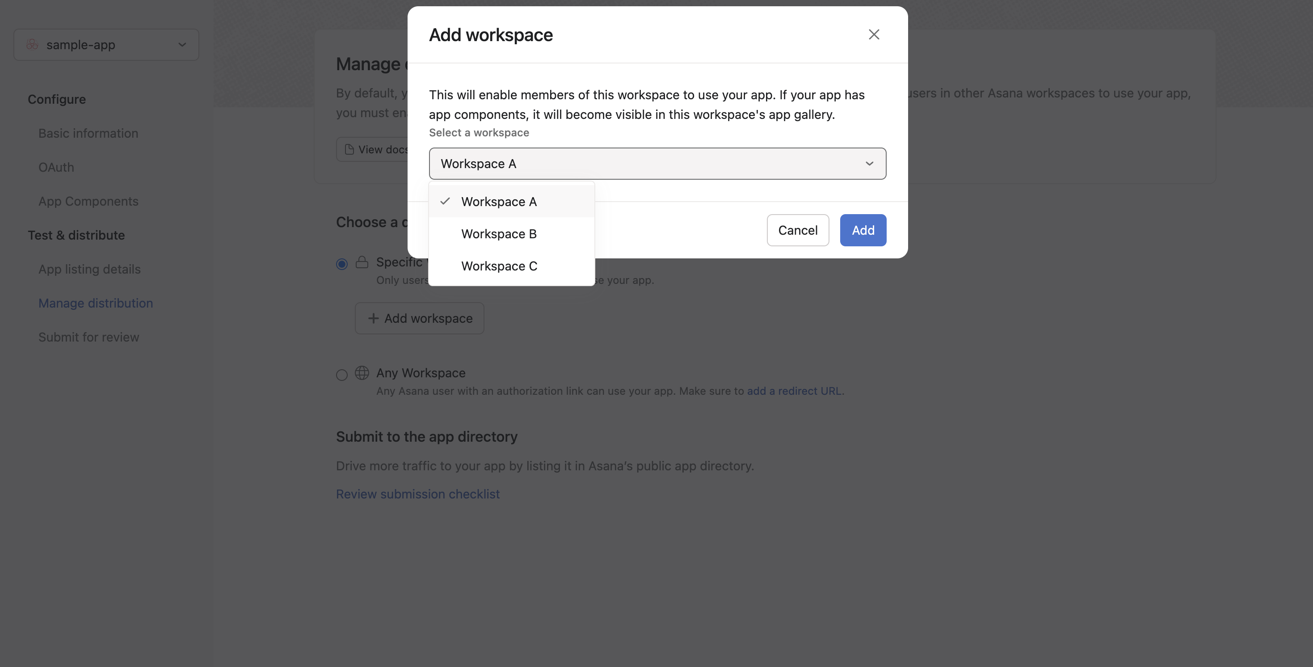Click the plus icon on Add workspace button

(x=373, y=318)
